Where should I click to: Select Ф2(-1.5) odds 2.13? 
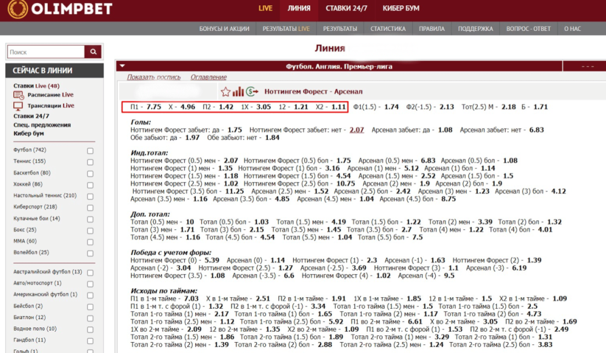coord(447,107)
